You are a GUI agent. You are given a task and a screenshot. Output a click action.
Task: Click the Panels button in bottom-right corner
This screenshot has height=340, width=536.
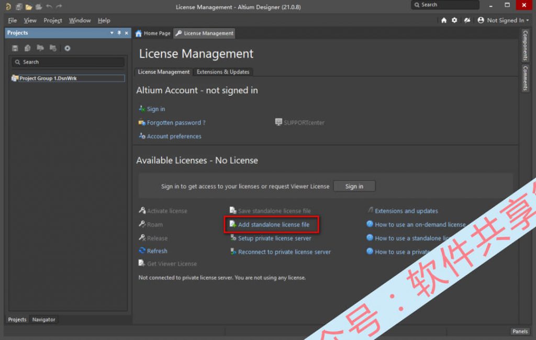click(x=520, y=331)
